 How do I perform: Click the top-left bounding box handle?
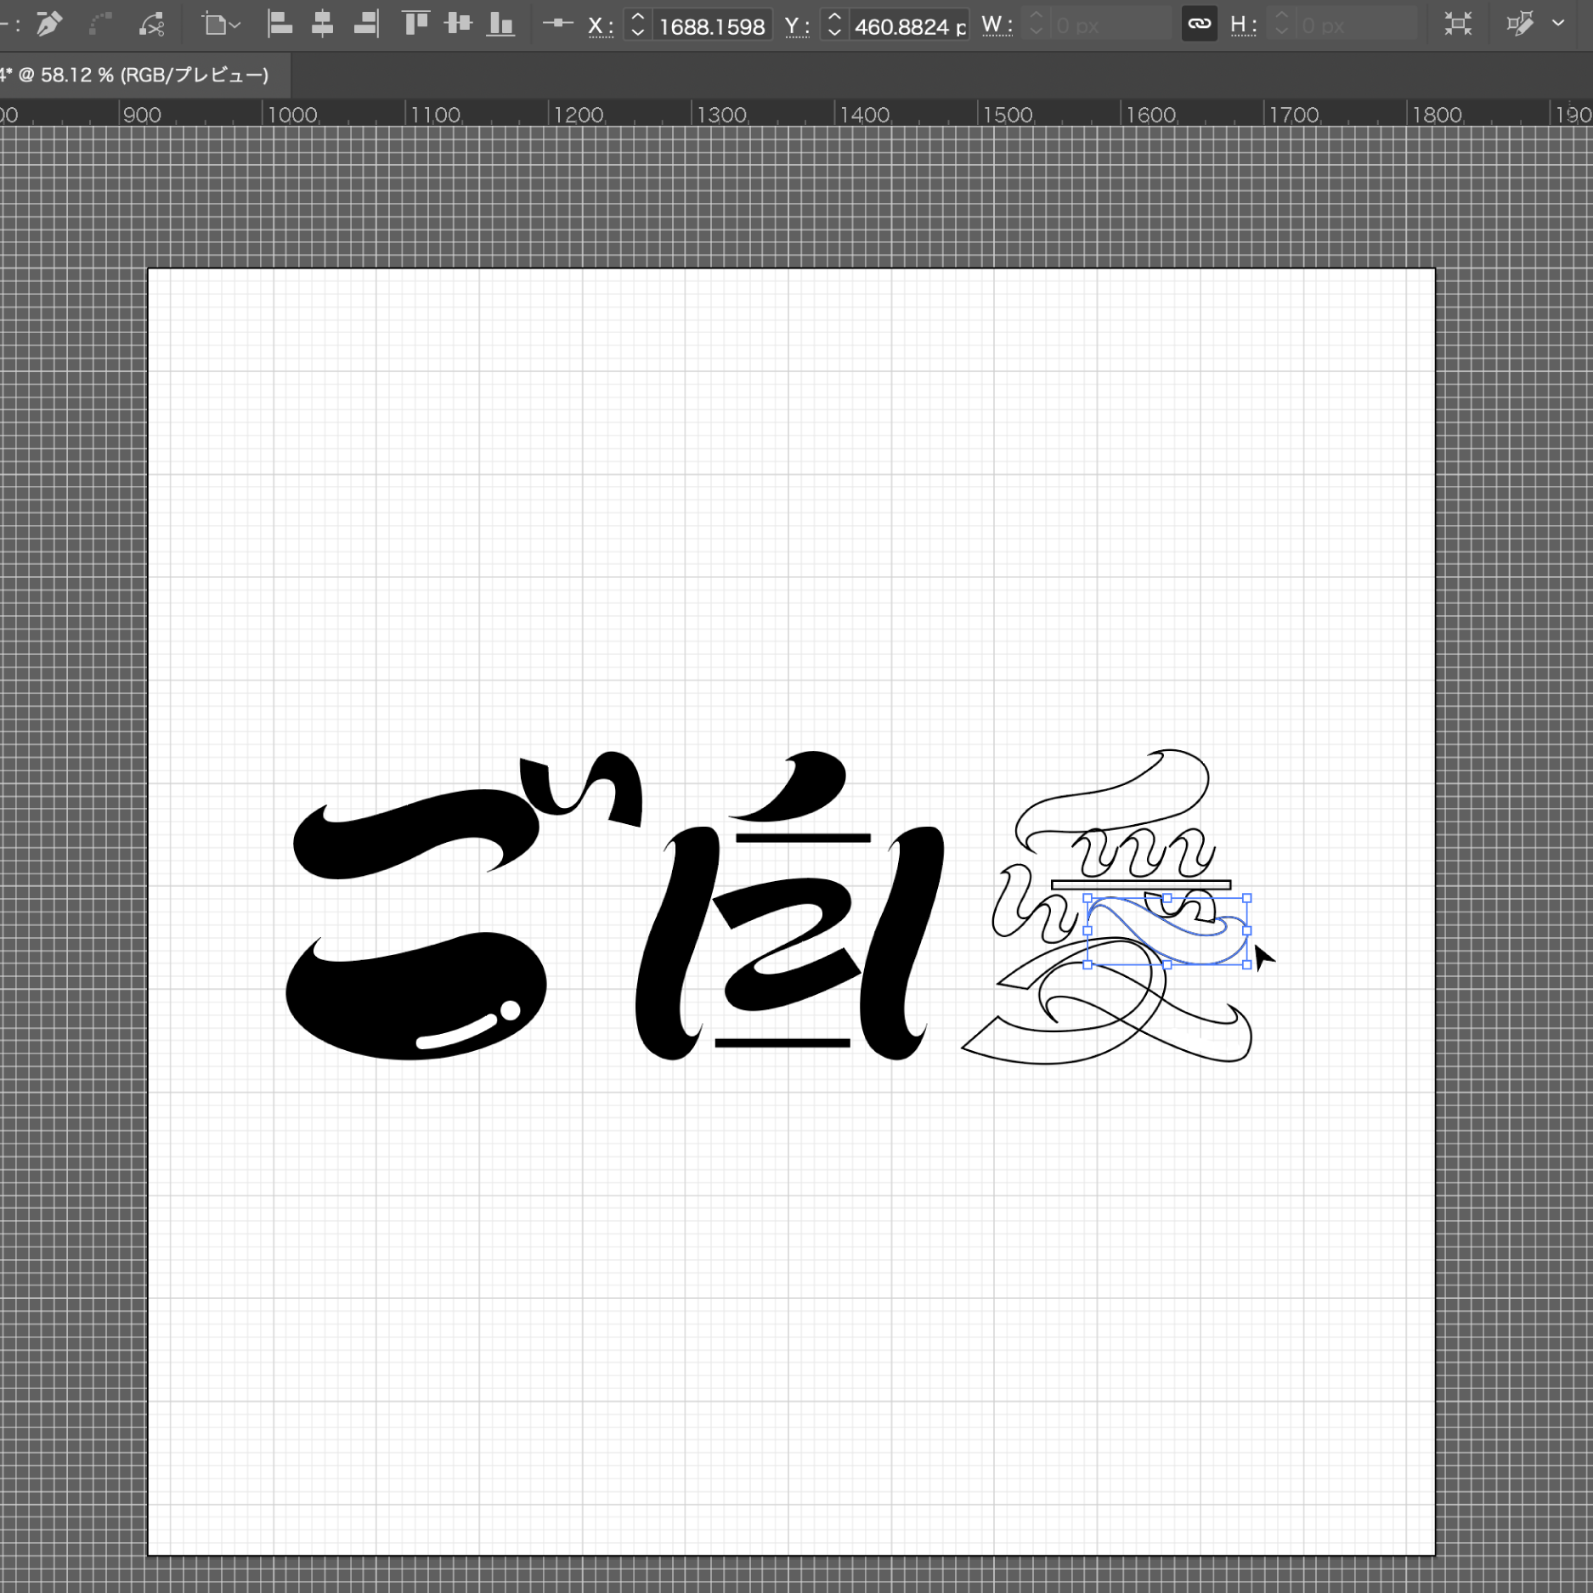point(1087,898)
